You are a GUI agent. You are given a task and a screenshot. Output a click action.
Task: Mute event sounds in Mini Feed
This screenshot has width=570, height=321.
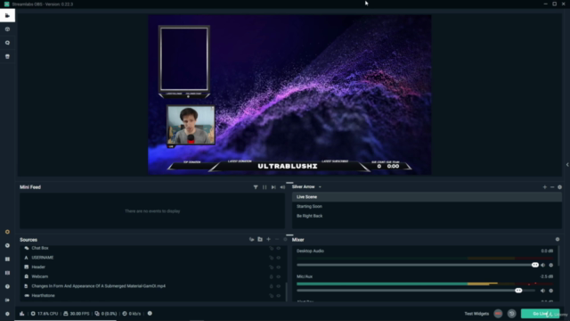(x=282, y=187)
